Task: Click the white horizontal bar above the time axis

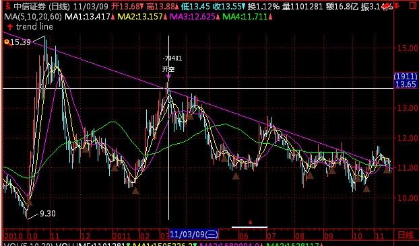Action: click(x=249, y=227)
